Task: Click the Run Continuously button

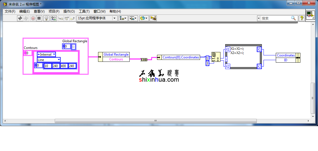Action: pos(26,18)
